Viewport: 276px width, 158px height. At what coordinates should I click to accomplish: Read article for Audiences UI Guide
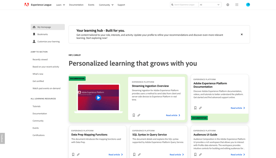click(238, 154)
